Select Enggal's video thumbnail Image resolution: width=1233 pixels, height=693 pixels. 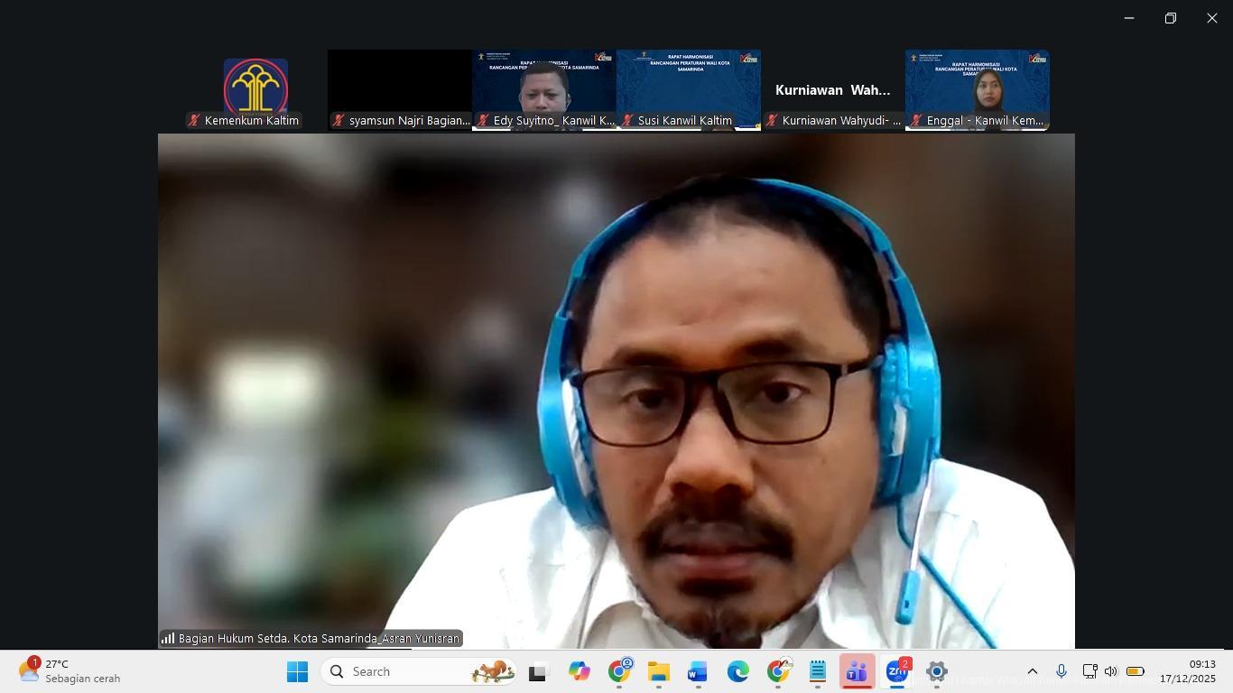(978, 90)
